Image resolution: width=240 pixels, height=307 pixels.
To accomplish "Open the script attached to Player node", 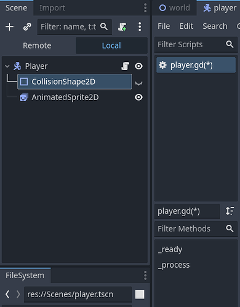I will [125, 66].
